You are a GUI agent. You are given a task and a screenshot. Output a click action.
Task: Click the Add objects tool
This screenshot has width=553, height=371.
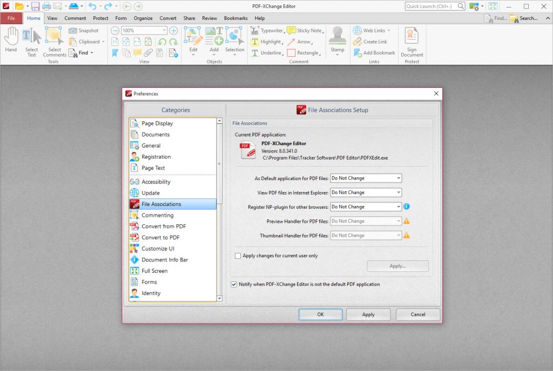(x=214, y=41)
